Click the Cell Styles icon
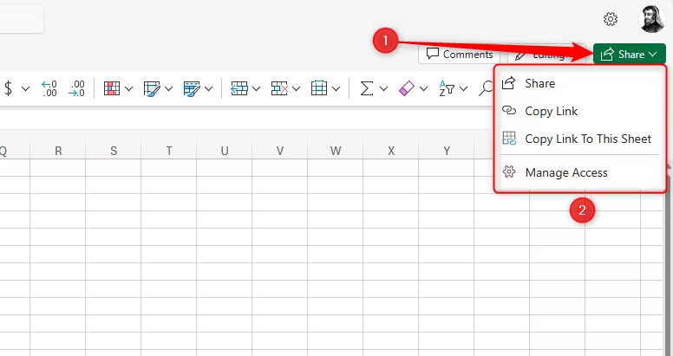The height and width of the screenshot is (356, 673). coord(192,89)
